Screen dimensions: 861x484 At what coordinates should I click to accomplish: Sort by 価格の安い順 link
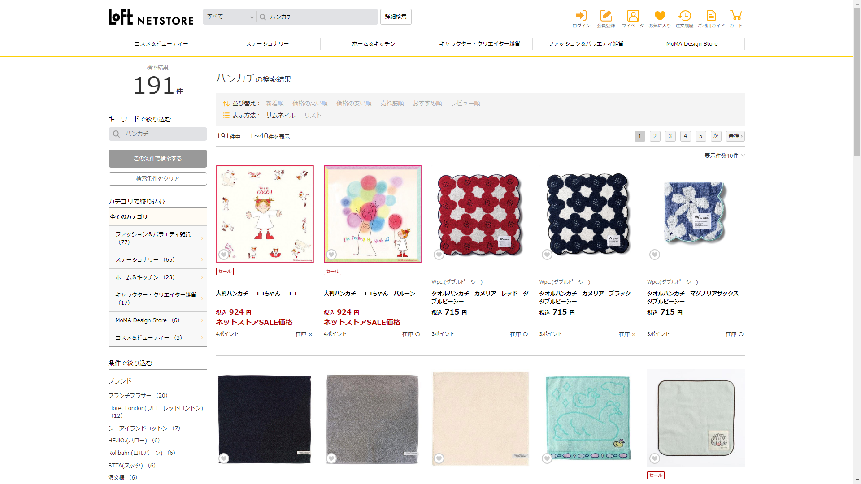pos(354,104)
